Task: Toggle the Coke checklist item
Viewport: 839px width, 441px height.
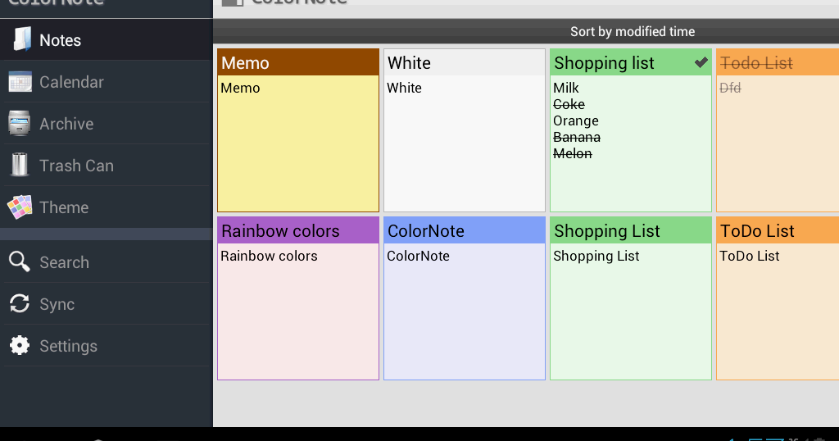Action: coord(569,104)
